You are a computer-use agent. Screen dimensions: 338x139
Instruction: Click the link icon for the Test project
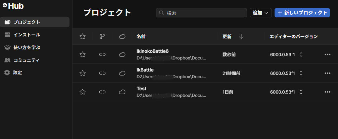coord(102,92)
